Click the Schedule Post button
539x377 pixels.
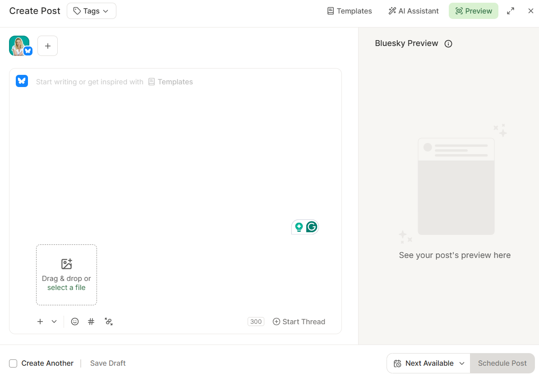pos(502,363)
